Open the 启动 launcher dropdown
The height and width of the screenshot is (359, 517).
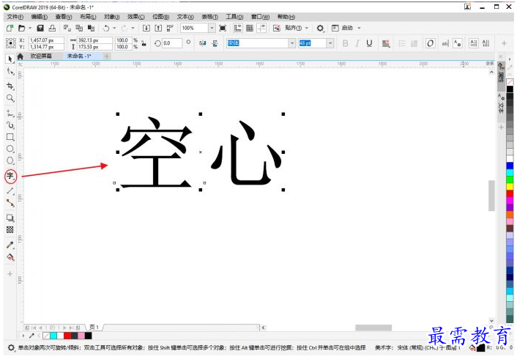click(x=359, y=28)
